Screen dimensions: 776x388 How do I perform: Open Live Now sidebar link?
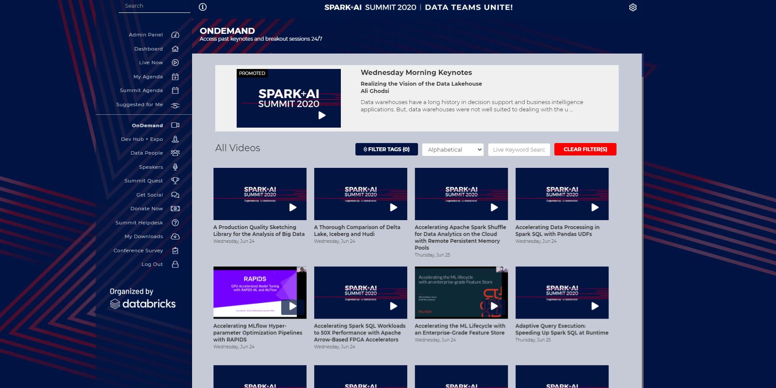pyautogui.click(x=151, y=63)
